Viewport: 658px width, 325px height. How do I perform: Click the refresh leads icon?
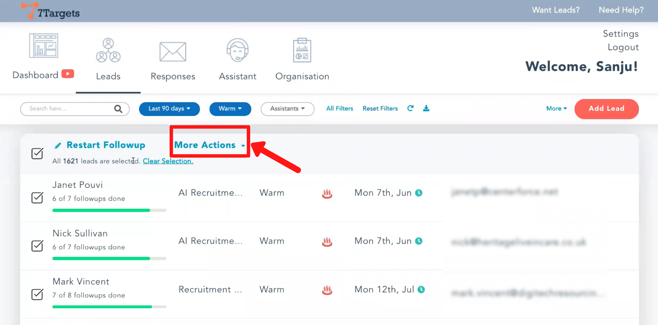click(410, 108)
